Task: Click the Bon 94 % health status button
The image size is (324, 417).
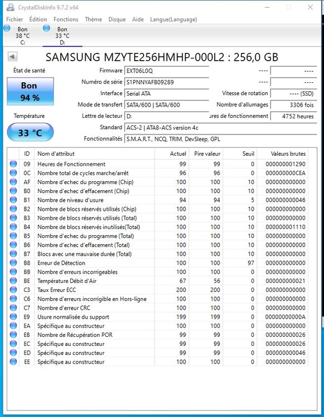Action: pos(31,92)
